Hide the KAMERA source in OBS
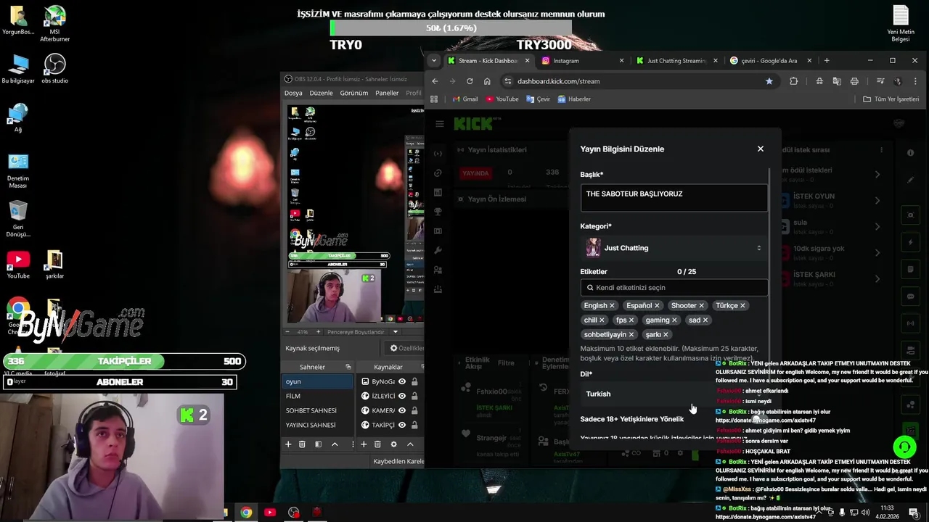Viewport: 929px width, 522px height. 402,410
